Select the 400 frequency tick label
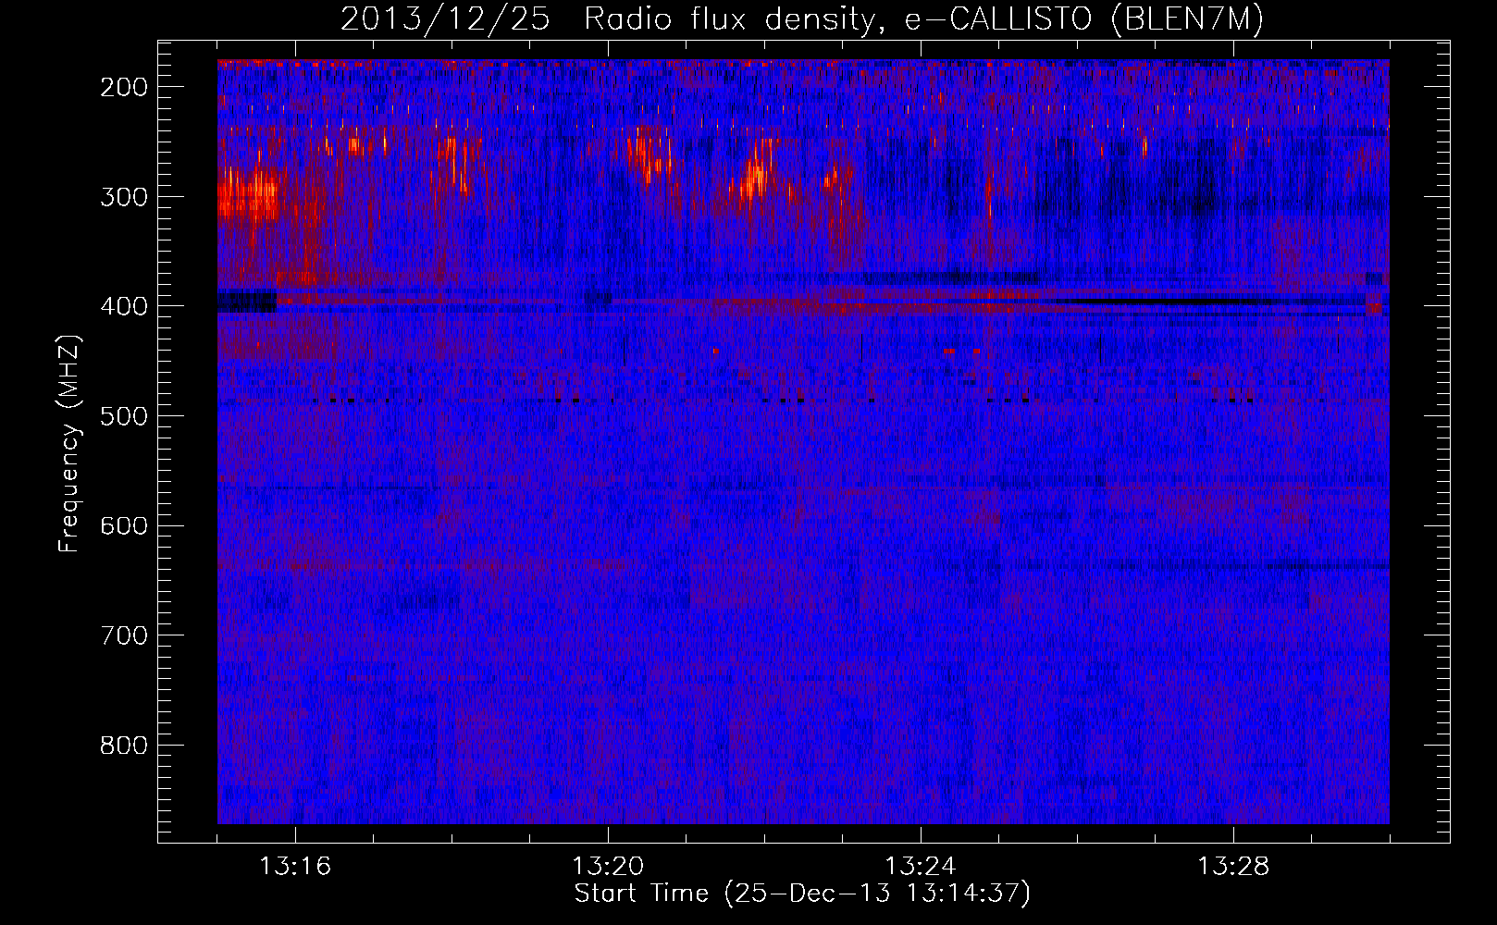Screen dimensions: 1497x925 (x=124, y=306)
